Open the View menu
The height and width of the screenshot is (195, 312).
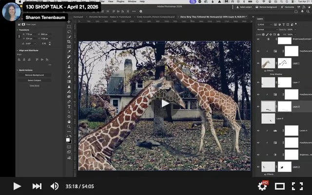tap(111, 1)
